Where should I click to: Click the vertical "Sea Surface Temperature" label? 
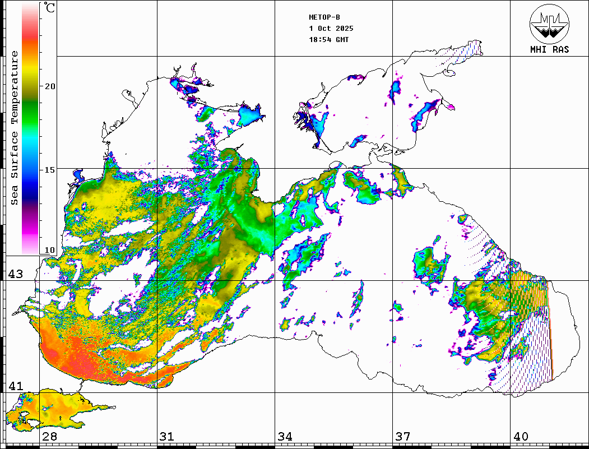(x=15, y=128)
